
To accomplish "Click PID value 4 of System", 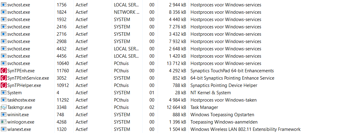I will (x=58, y=93).
